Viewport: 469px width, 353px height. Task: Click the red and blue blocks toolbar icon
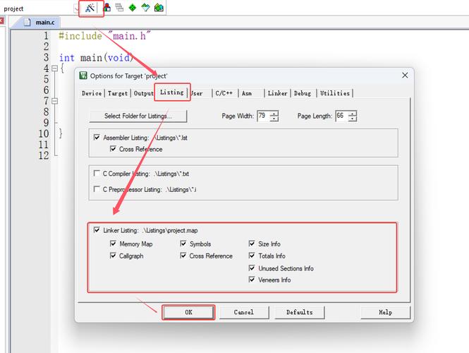[106, 8]
